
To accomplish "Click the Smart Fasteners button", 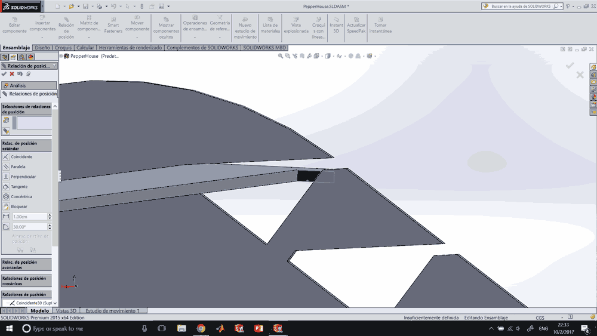I will (x=113, y=25).
